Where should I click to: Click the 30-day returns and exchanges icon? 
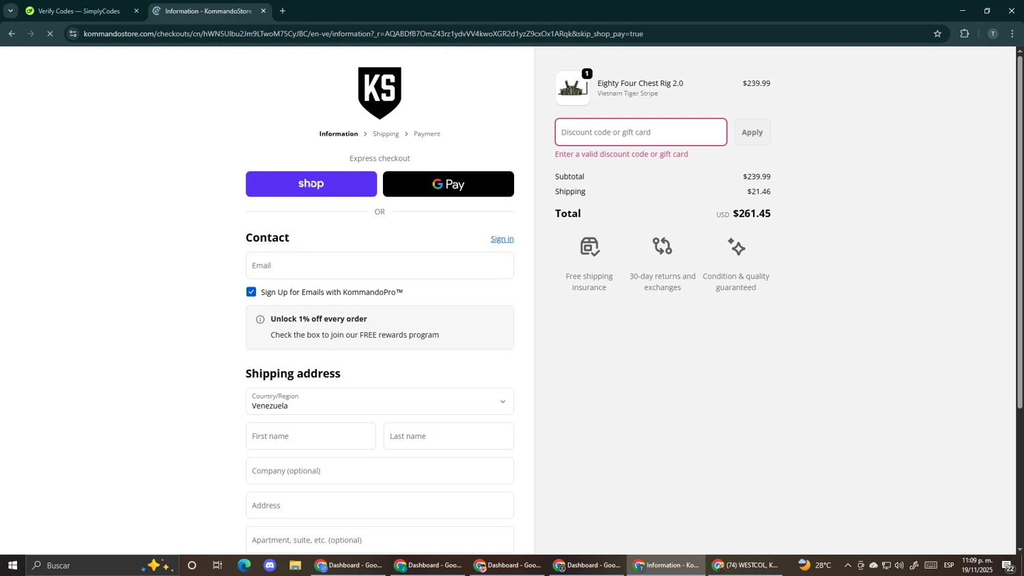(662, 246)
